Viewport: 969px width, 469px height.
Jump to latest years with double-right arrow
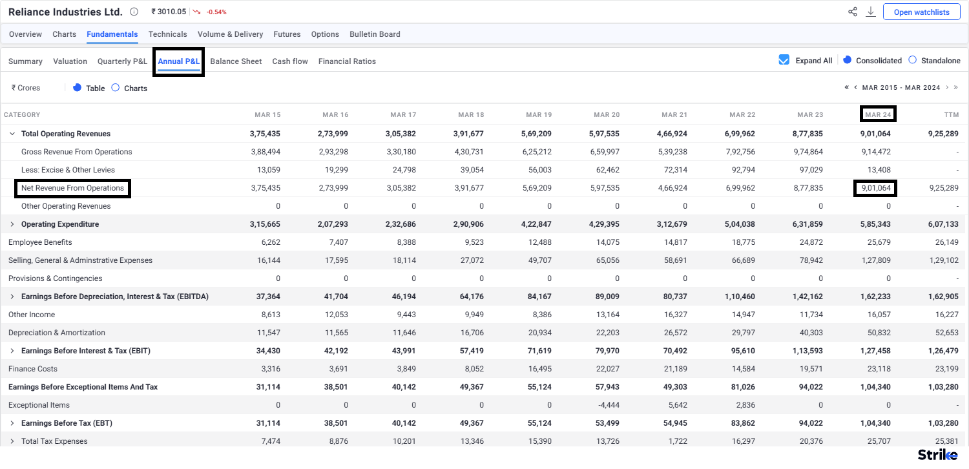coord(956,87)
